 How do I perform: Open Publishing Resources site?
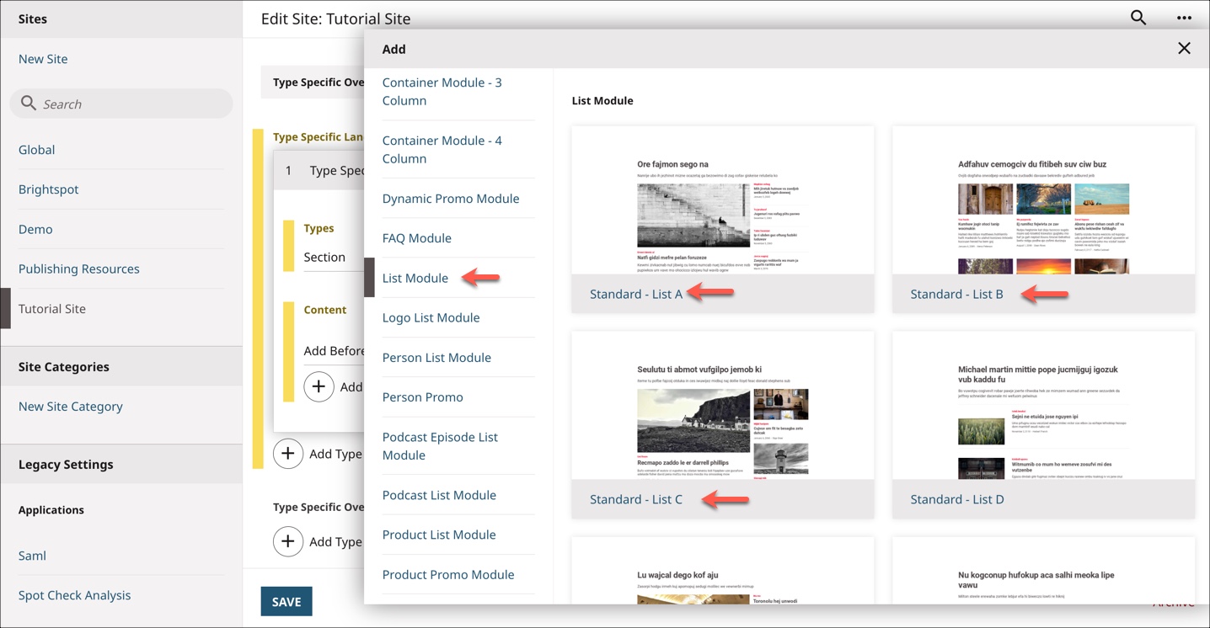click(x=79, y=269)
